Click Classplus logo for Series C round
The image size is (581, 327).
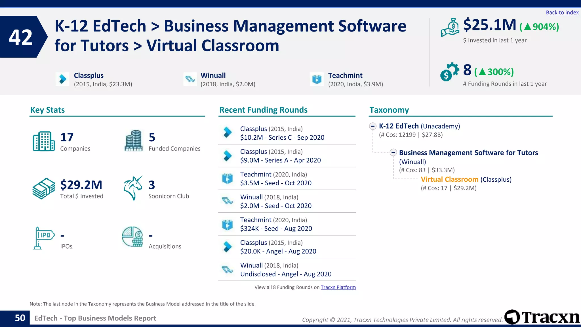pos(227,132)
